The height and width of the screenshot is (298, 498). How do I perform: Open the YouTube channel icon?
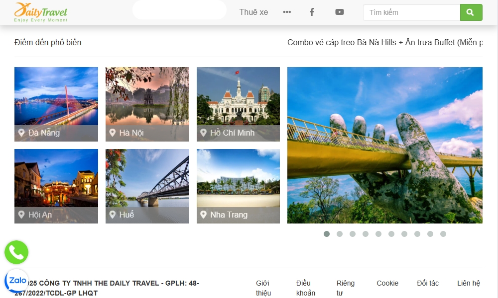tap(339, 12)
